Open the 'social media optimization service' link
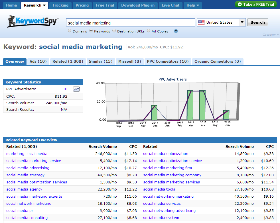This screenshot has height=223, width=280. click(x=173, y=161)
